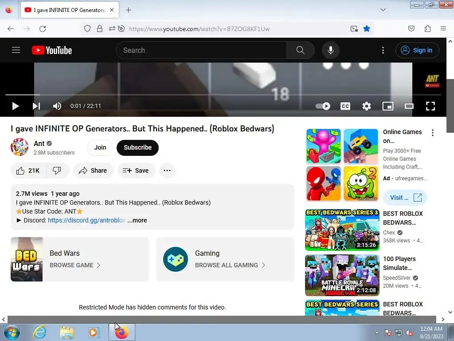Toggle the autoplay switch

[x=323, y=106]
